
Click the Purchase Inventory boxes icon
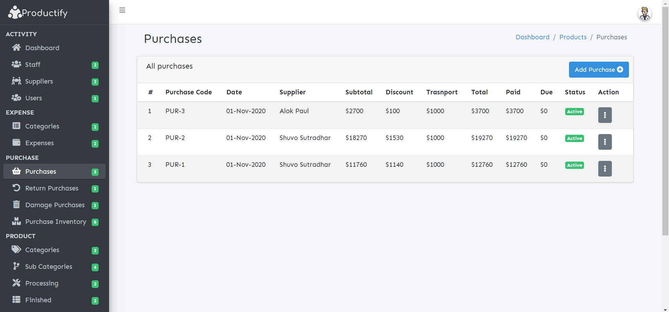[x=16, y=221]
